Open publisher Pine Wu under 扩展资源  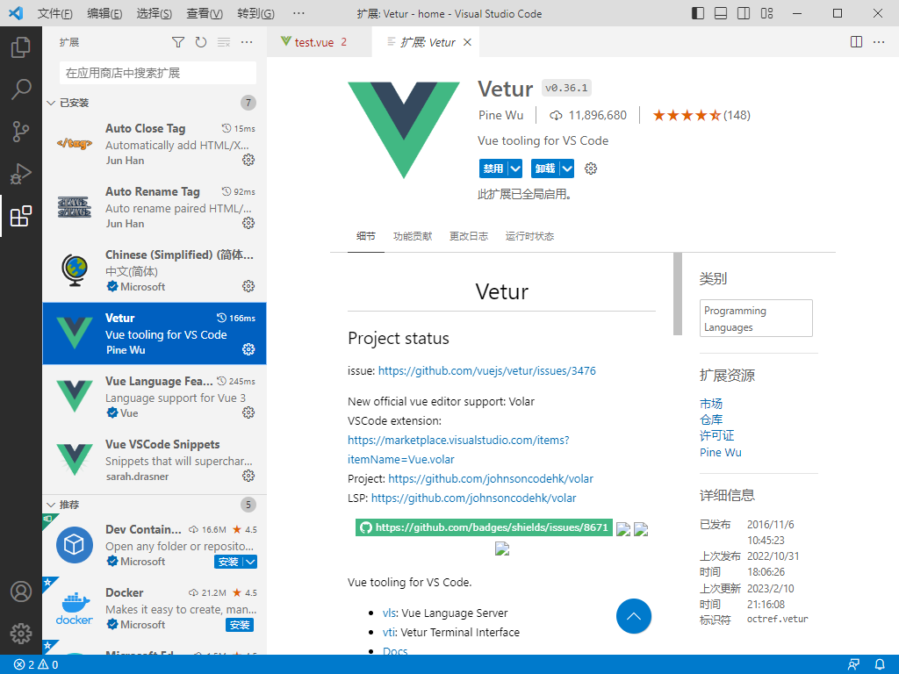[721, 452]
